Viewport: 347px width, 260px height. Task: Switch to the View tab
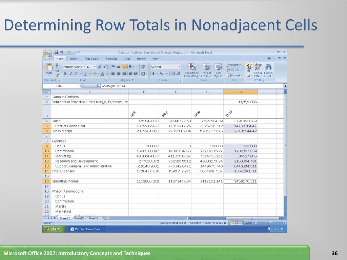155,59
